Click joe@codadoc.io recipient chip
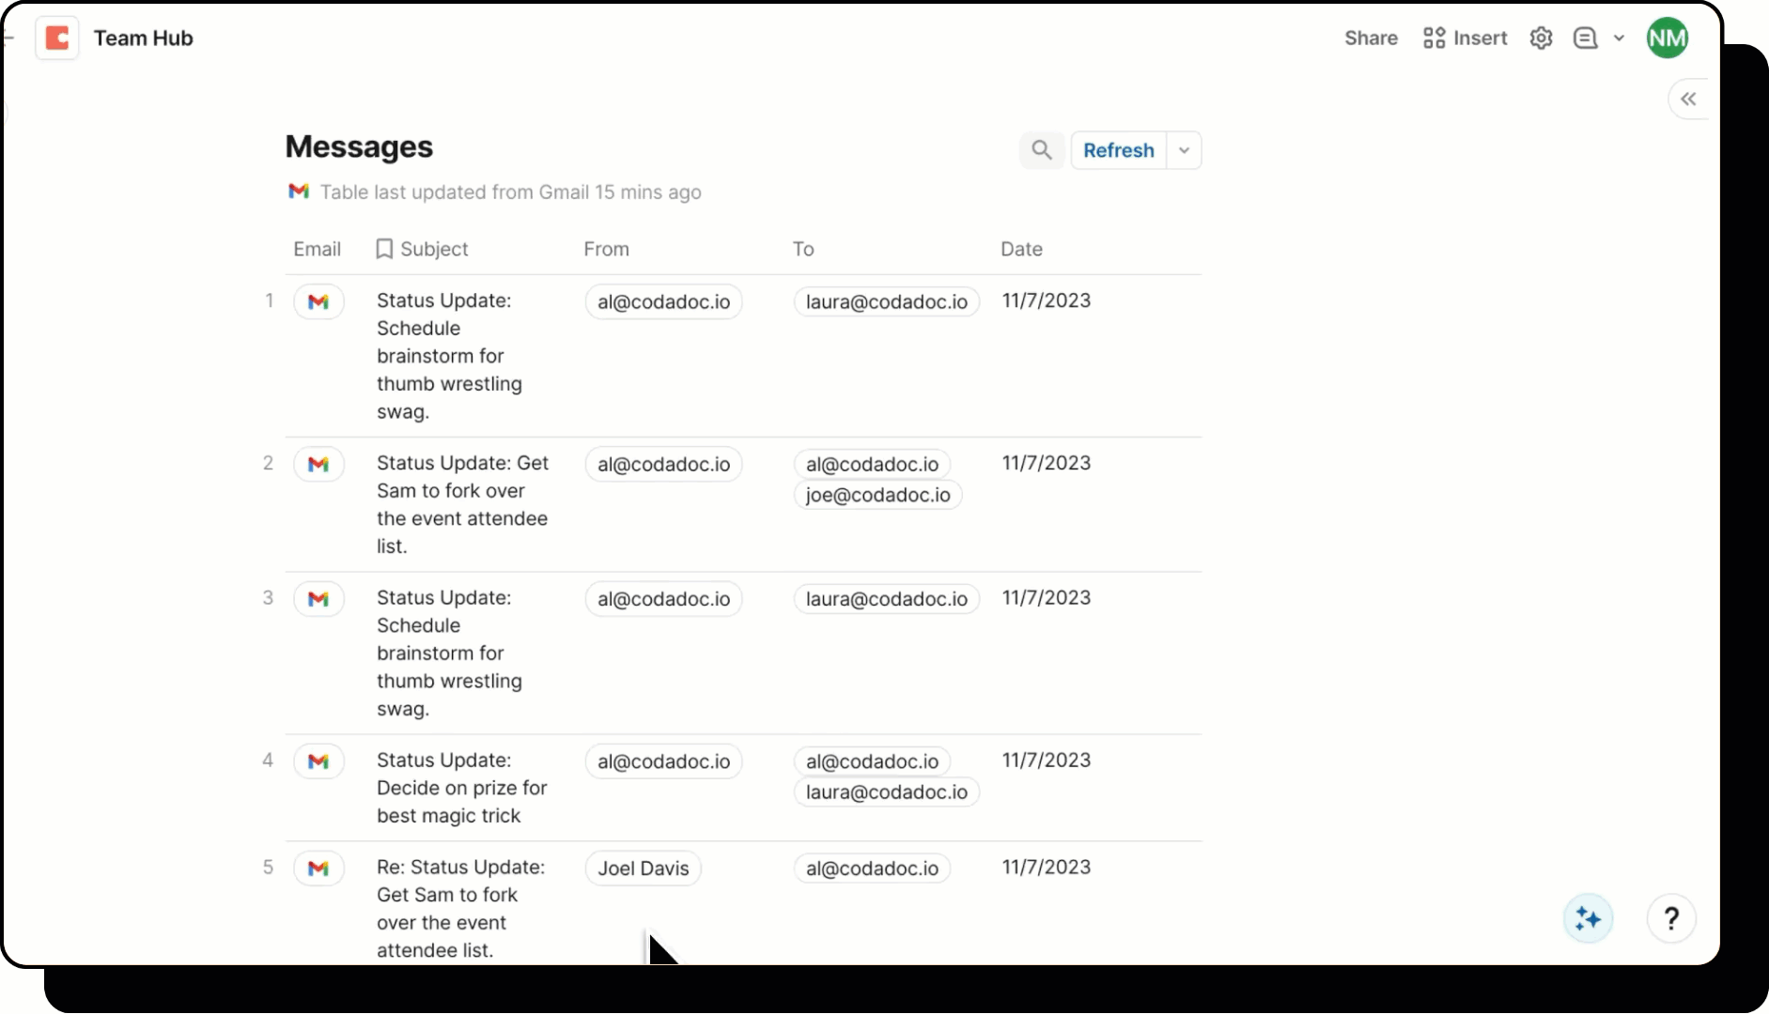The height and width of the screenshot is (1014, 1769). coord(877,495)
